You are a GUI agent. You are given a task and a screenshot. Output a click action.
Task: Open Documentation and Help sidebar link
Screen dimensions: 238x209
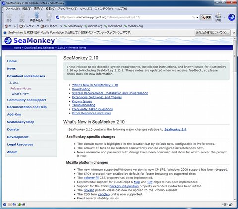pos(27,107)
